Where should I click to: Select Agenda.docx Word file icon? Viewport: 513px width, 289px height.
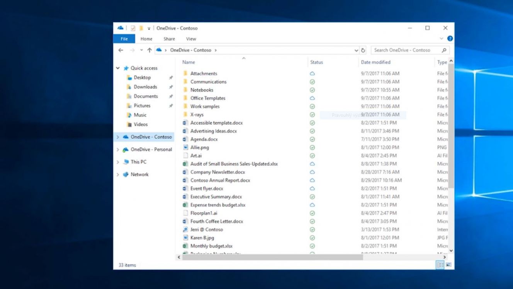click(185, 139)
